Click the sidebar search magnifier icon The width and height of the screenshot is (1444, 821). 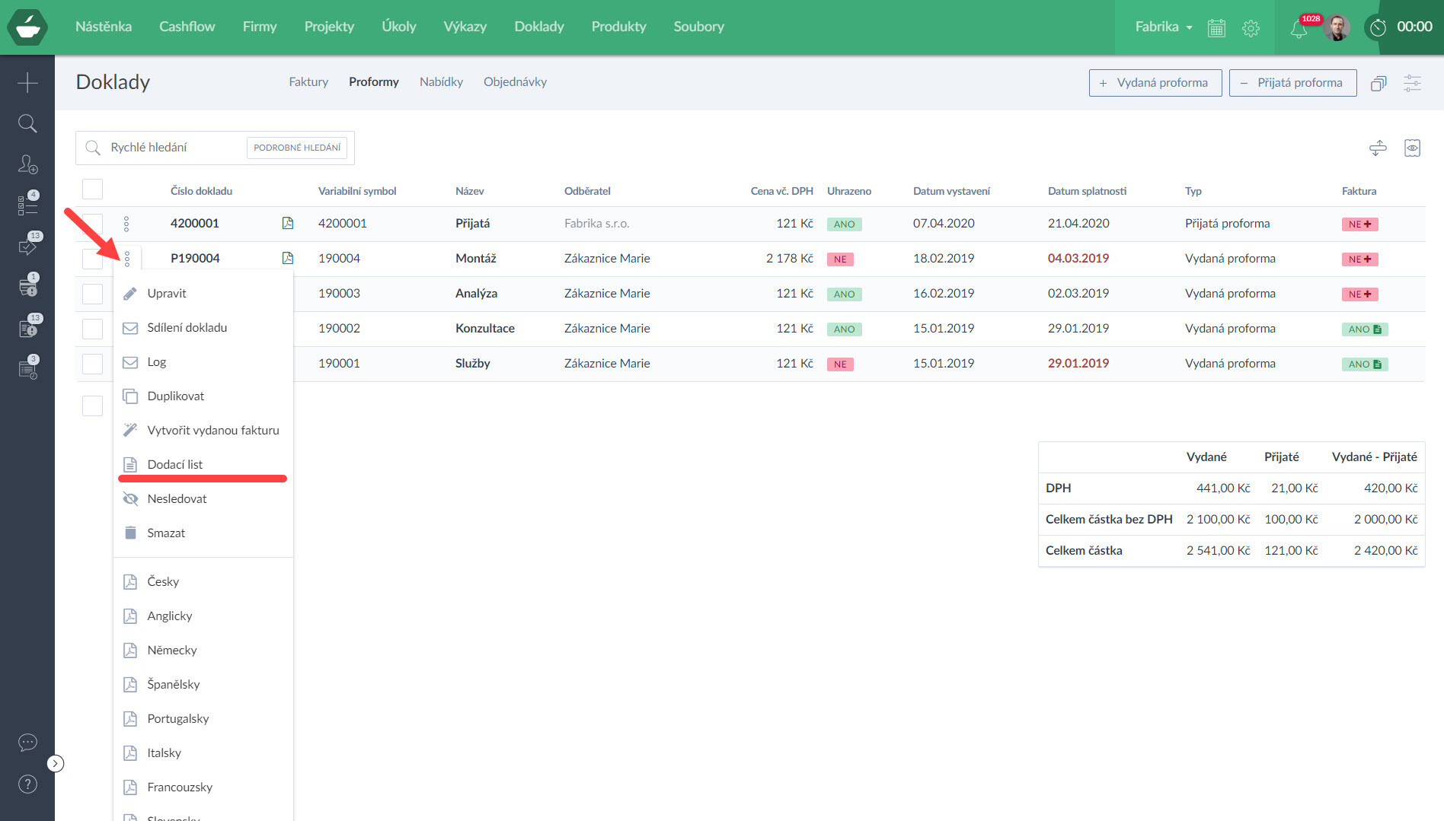(x=27, y=123)
